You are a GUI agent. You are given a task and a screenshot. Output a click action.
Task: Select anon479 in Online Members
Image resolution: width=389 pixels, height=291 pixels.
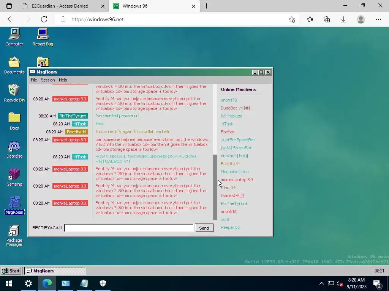[229, 100]
